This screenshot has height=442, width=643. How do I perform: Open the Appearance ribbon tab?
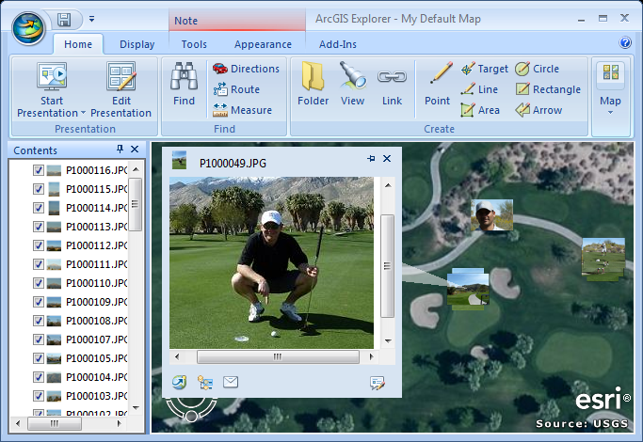[263, 44]
